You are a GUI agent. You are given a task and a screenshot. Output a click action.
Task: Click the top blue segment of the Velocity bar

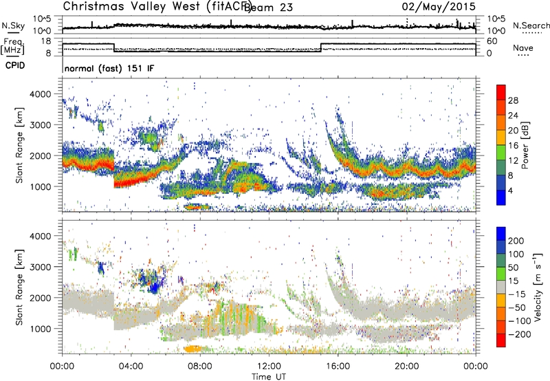point(501,234)
